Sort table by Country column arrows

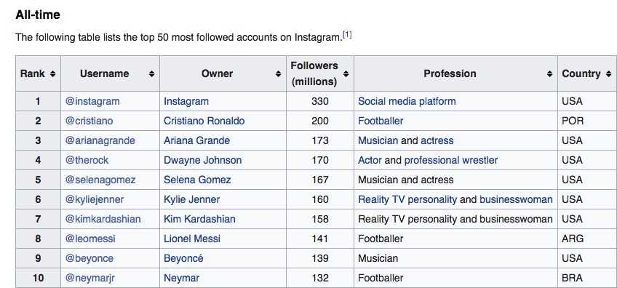click(x=609, y=73)
